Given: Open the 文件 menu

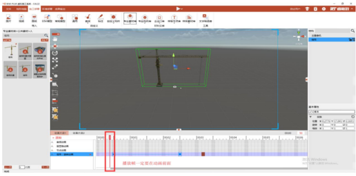Looking at the screenshot, I should click(x=9, y=9).
